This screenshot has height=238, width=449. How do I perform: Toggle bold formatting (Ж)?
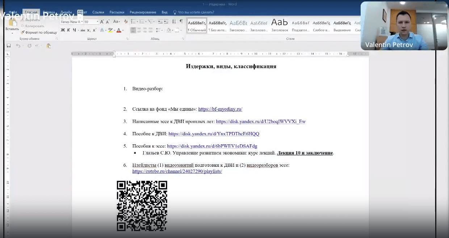pyautogui.click(x=63, y=30)
